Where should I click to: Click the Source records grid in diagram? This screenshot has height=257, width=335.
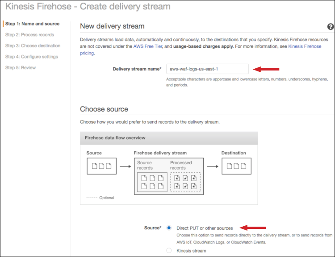(x=152, y=182)
